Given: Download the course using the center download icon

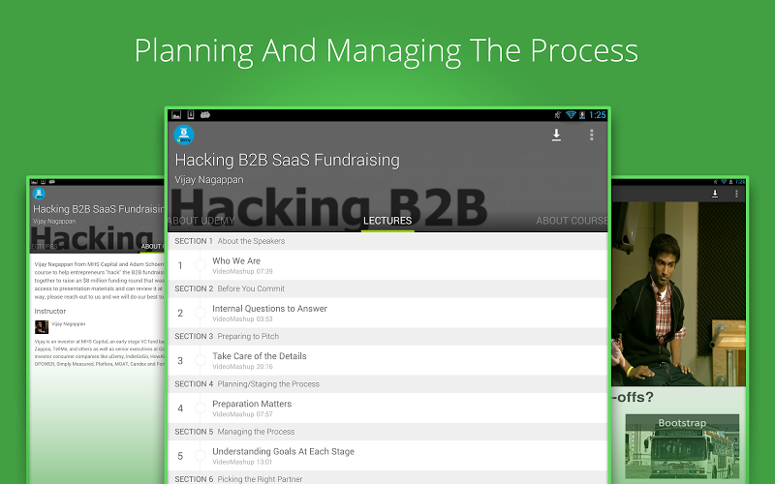Looking at the screenshot, I should tap(557, 136).
